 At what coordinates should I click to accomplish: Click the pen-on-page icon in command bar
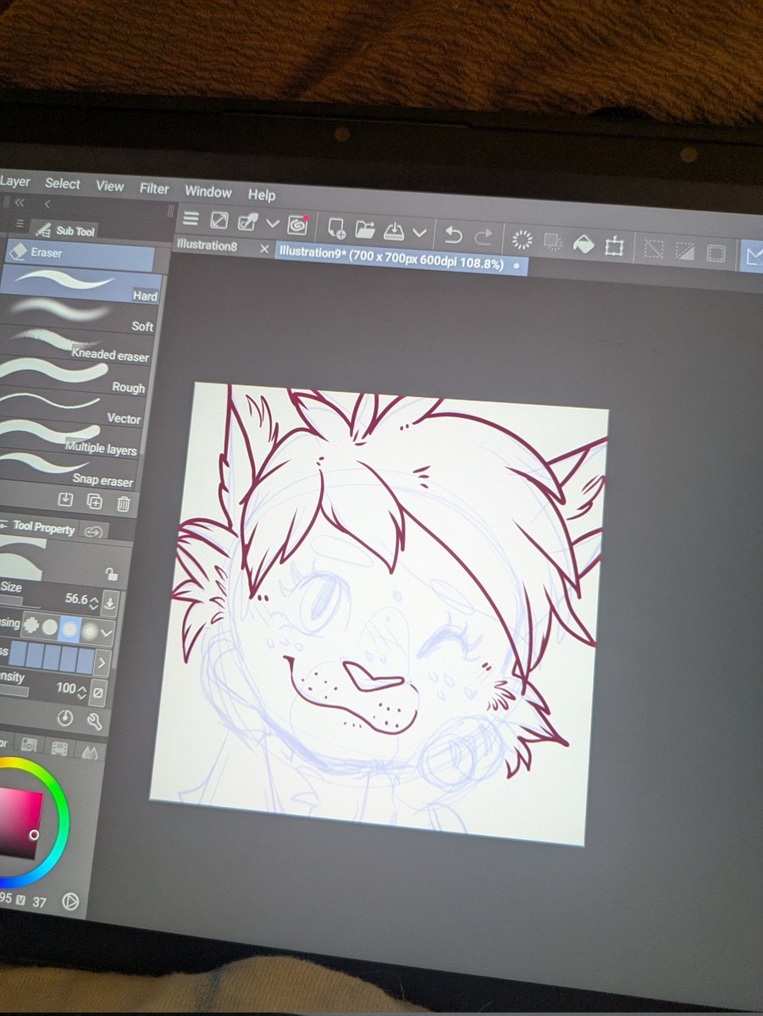(x=247, y=222)
